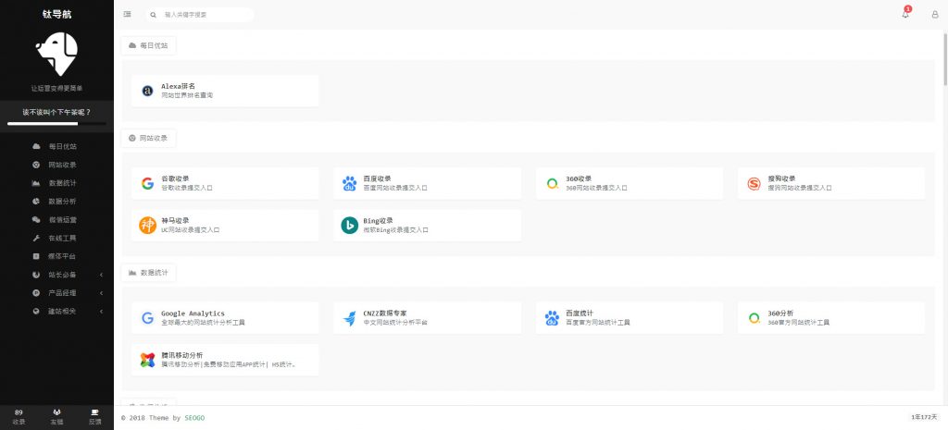The height and width of the screenshot is (430, 948).
Task: Open the 谷歌收录 Google icon card
Action: [x=147, y=183]
